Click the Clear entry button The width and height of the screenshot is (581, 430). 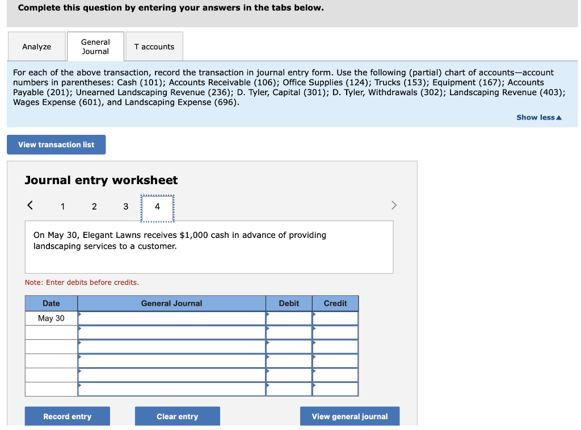177,416
